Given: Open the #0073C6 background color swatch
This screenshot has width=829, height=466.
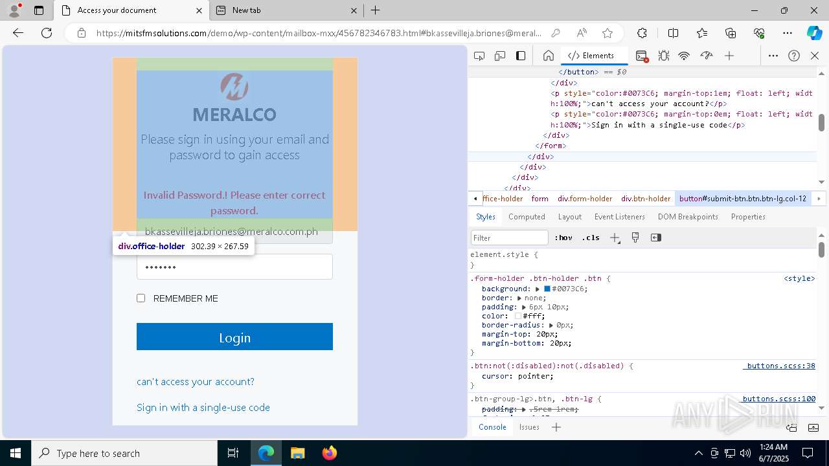Looking at the screenshot, I should click(547, 289).
